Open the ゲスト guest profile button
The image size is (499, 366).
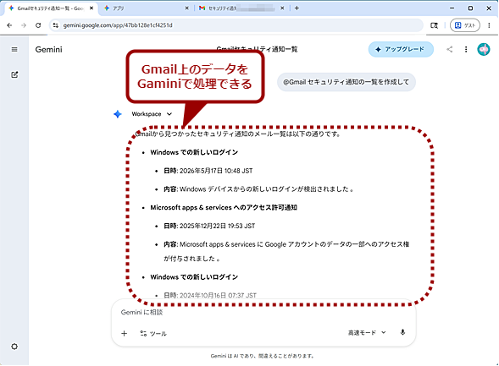click(x=464, y=25)
